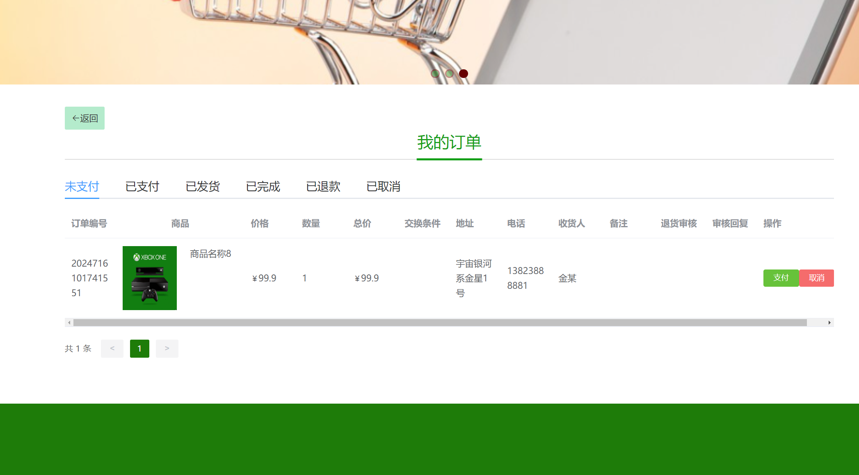Click the 返回 back button

point(84,118)
